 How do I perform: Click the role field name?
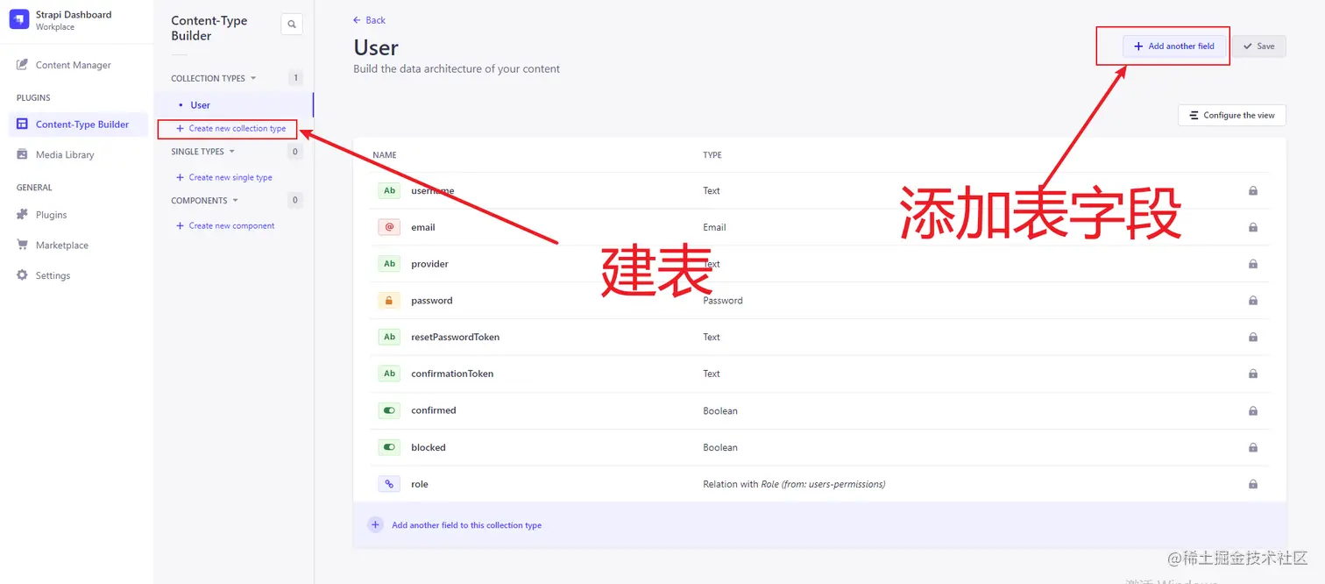[420, 484]
